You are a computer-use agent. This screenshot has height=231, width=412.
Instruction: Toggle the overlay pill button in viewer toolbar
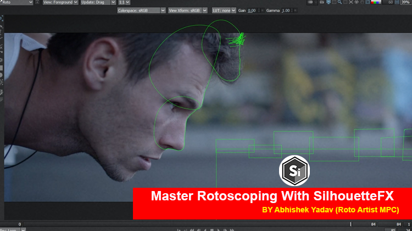[310, 2]
